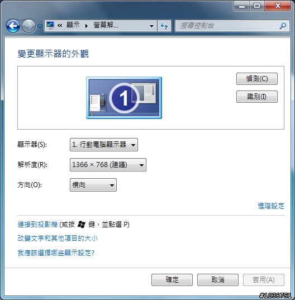The image size is (295, 300).
Task: Click the 我應該選擇哪些顯示設定? help link
Action: 56,253
